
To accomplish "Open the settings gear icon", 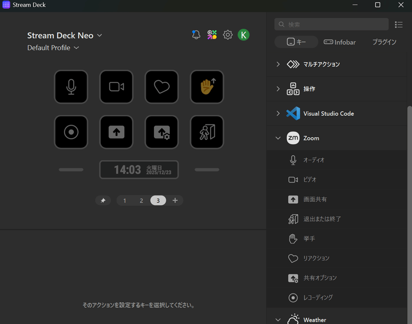I will [227, 35].
